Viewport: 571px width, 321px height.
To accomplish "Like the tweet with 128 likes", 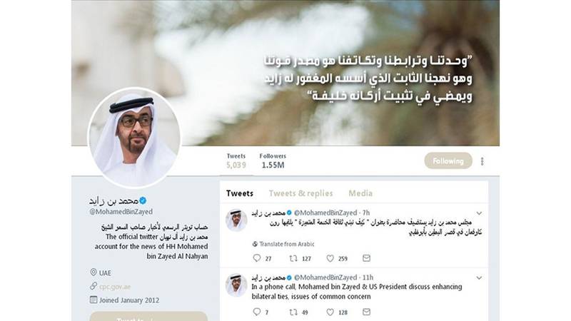I will tap(330, 312).
